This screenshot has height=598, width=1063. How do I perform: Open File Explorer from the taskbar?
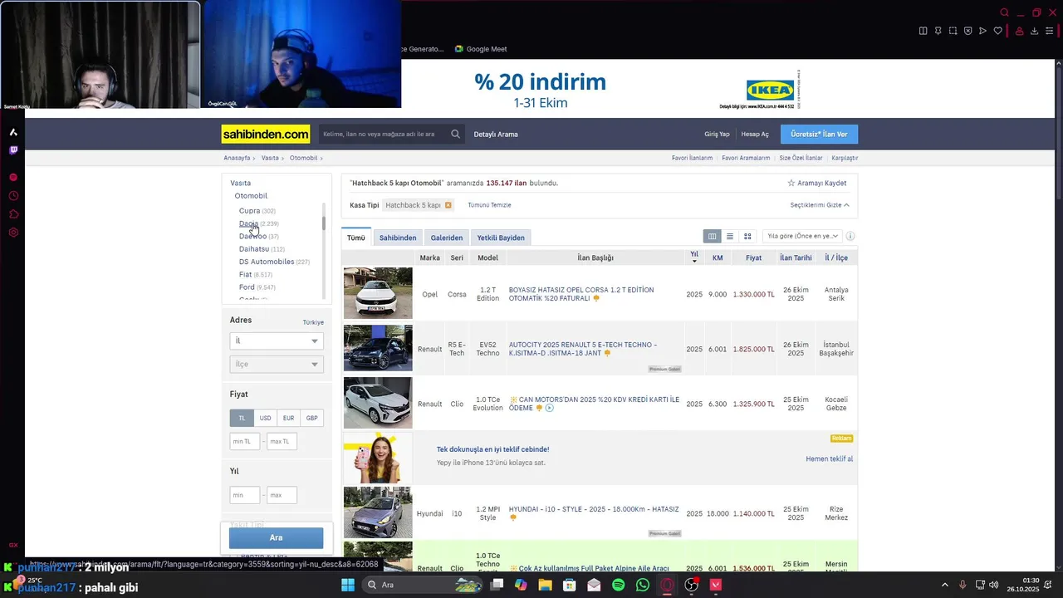pos(545,585)
